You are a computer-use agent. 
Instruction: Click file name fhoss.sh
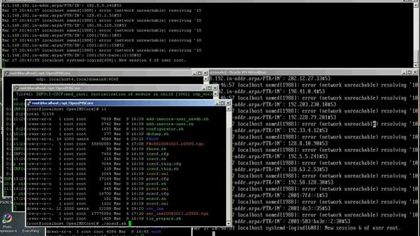pos(156,149)
